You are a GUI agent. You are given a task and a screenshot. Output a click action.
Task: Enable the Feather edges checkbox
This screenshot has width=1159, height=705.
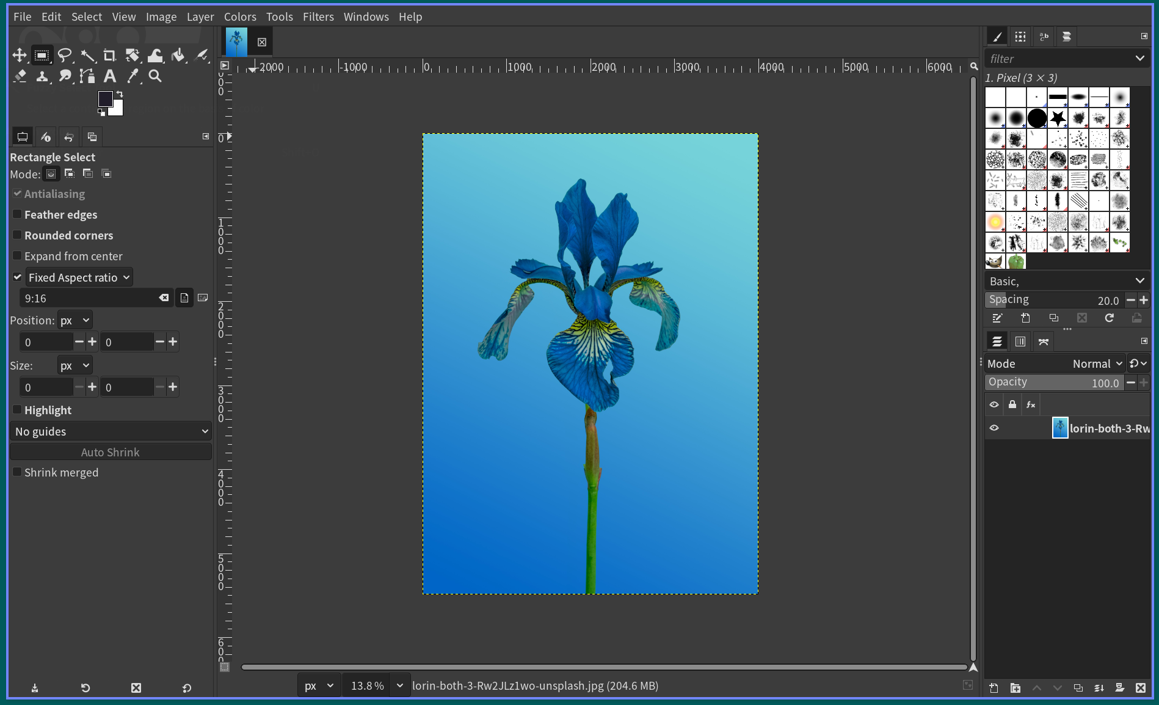pyautogui.click(x=18, y=214)
